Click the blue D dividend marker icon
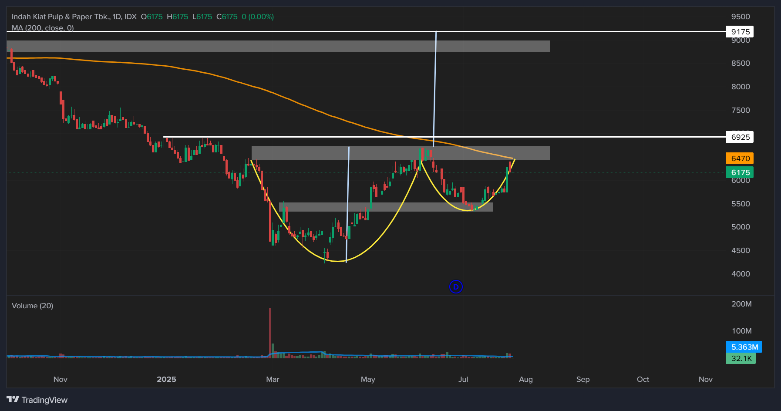Screen dimensions: 781x411 click(x=456, y=287)
